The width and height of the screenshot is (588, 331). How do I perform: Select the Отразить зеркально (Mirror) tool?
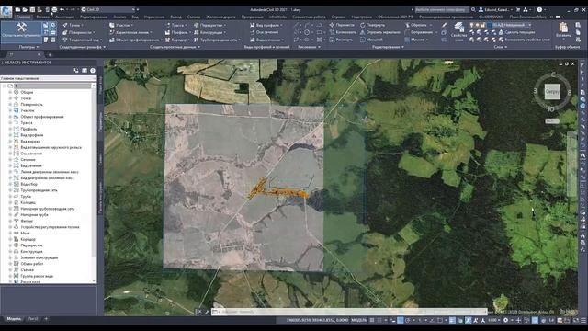[x=379, y=33]
